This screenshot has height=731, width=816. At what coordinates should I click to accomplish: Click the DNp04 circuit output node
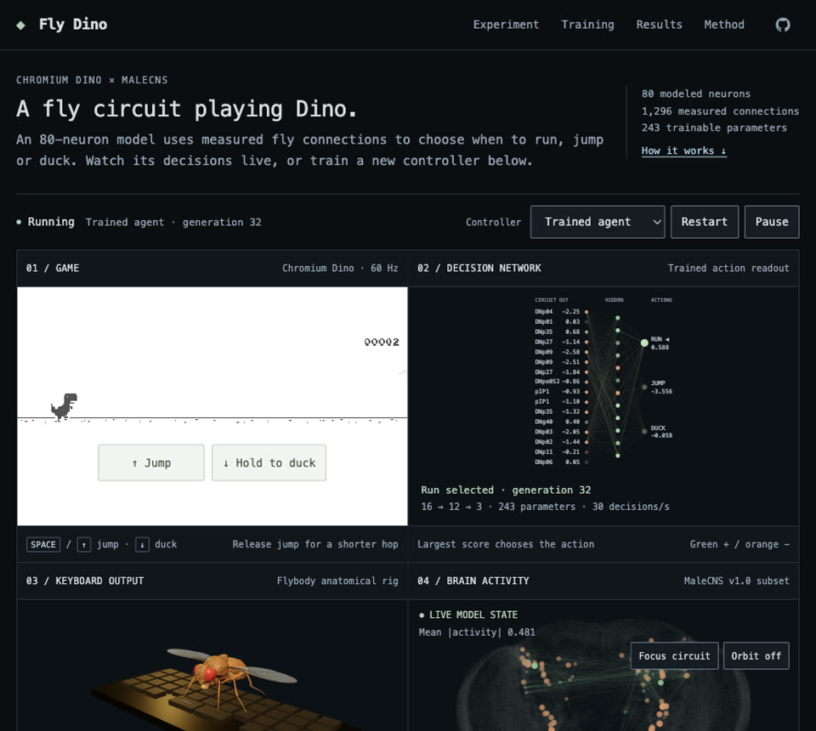(586, 312)
